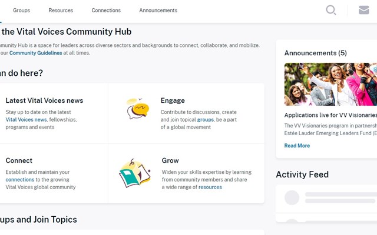Click the Announcements (5) heading
This screenshot has height=235, width=377.
(316, 53)
